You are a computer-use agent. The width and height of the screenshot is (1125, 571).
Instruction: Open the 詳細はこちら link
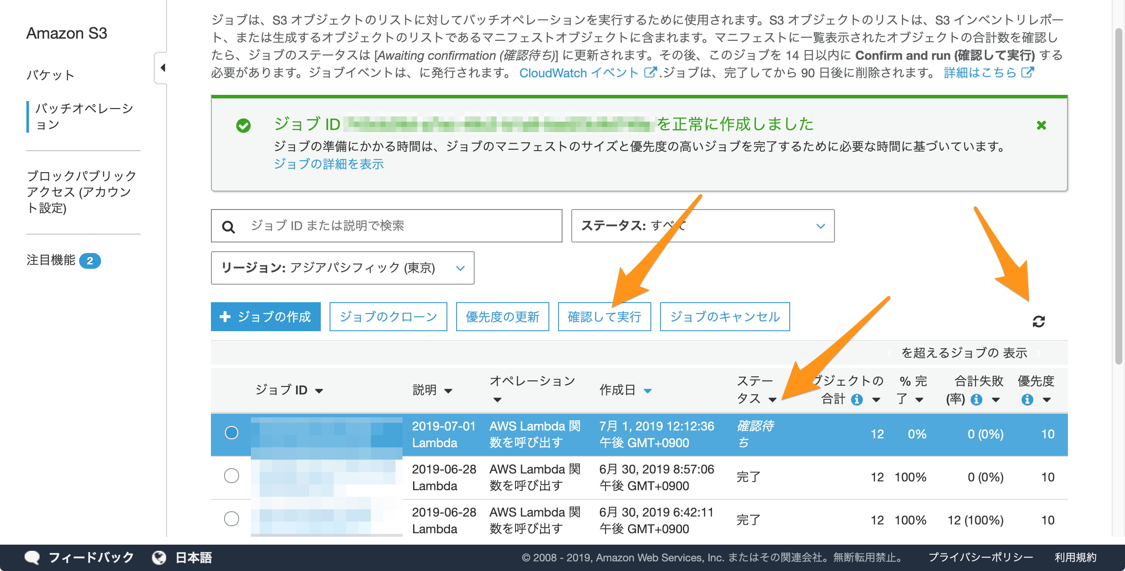980,73
